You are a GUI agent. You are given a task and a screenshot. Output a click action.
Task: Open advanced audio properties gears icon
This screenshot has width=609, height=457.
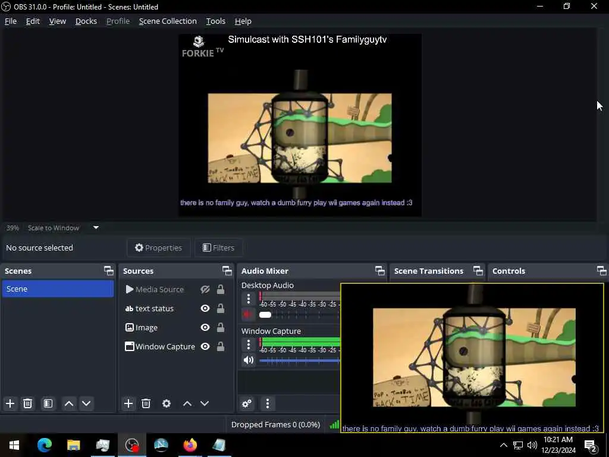pyautogui.click(x=247, y=404)
